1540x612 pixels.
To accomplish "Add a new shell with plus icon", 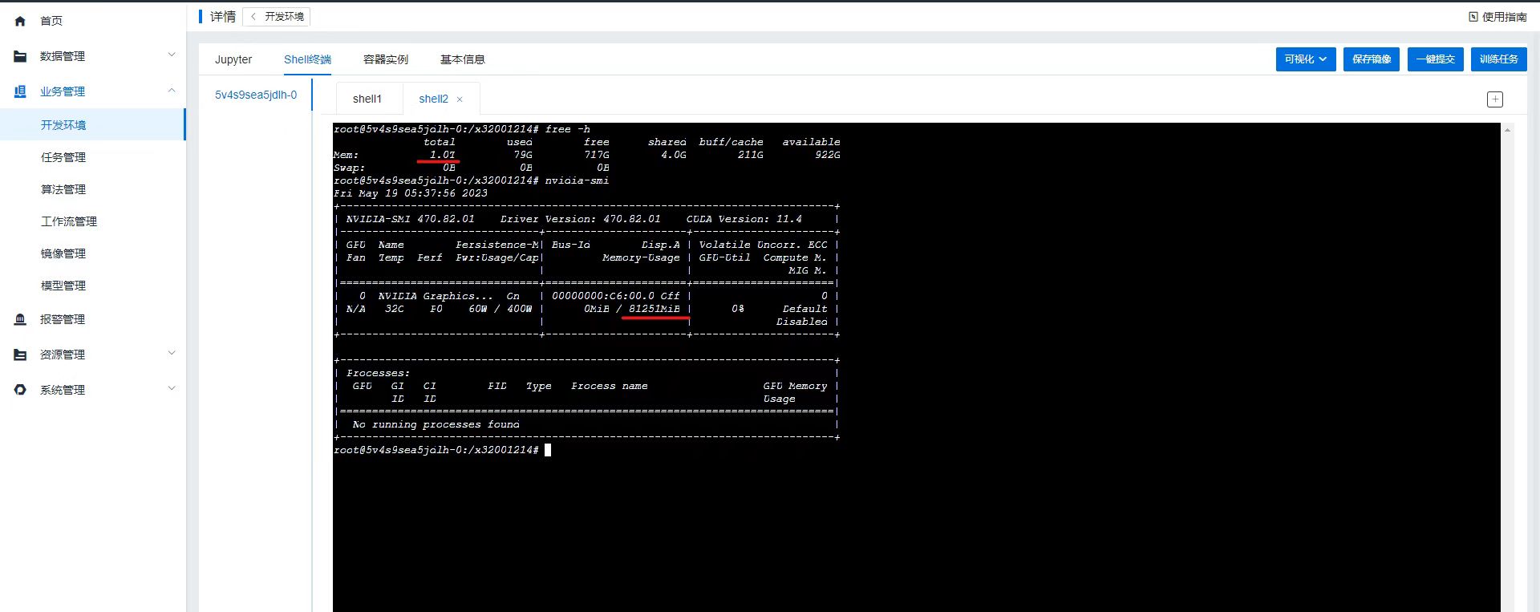I will 1494,99.
